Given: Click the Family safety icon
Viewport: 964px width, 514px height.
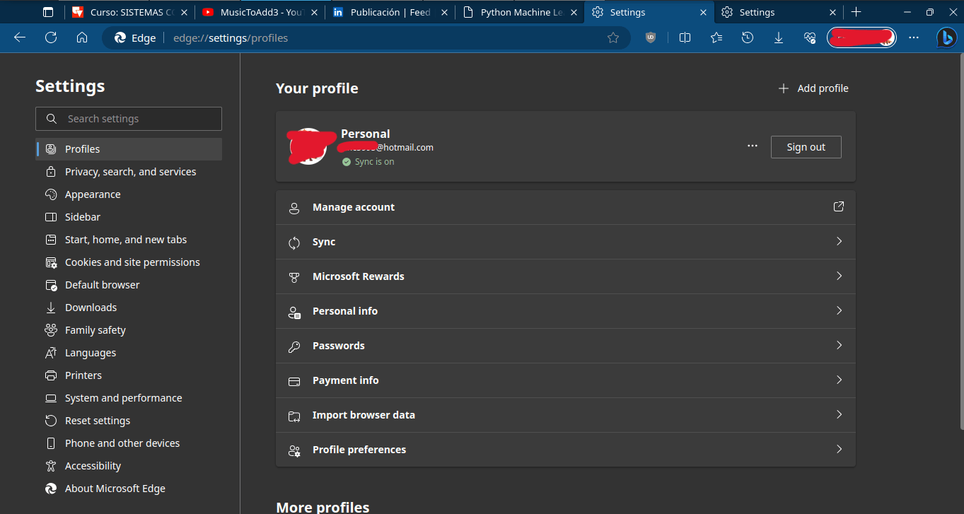Looking at the screenshot, I should pos(51,330).
